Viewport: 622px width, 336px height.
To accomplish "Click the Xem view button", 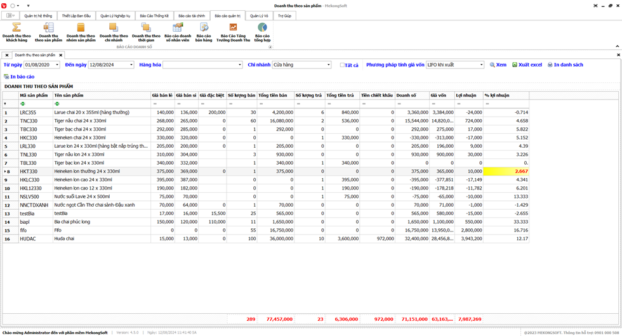I will coord(497,65).
